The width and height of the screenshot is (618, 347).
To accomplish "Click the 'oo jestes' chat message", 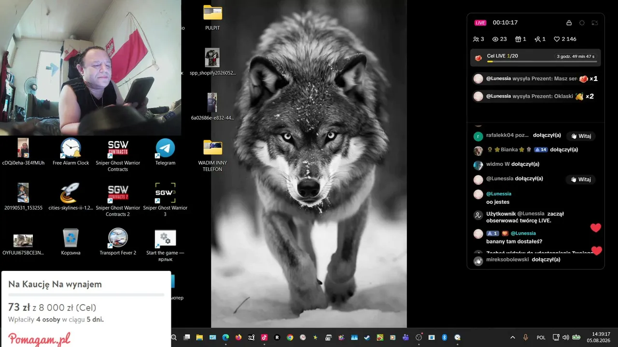I will coord(498,202).
